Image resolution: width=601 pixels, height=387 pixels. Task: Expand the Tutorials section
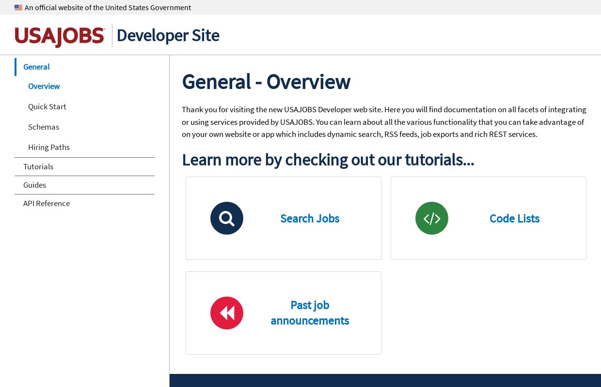coord(38,166)
